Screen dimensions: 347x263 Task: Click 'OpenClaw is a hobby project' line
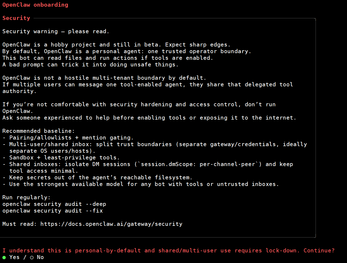(116, 45)
